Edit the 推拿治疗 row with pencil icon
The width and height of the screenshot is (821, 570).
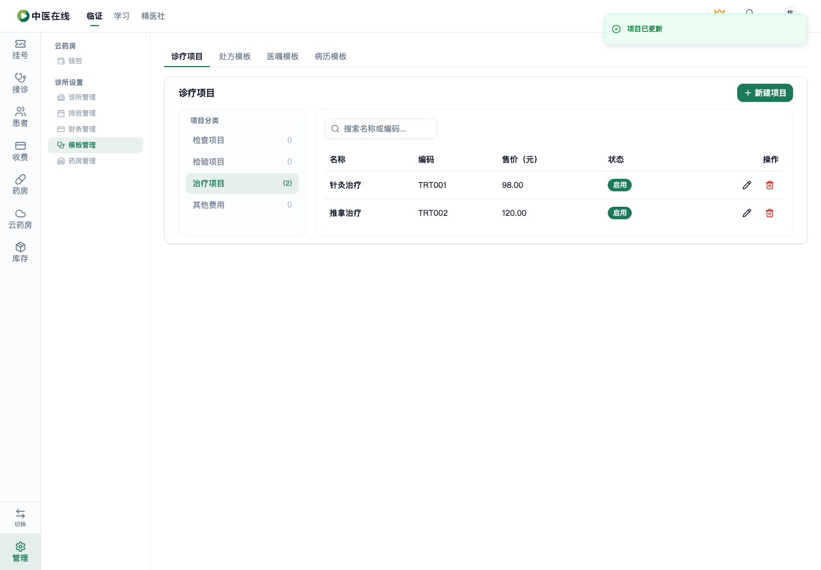[747, 213]
